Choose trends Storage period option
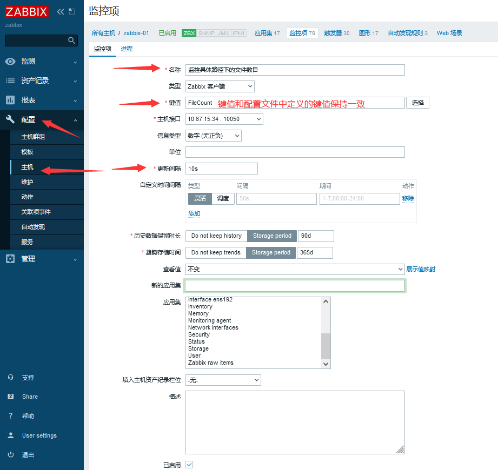Image resolution: width=498 pixels, height=470 pixels. pos(271,253)
